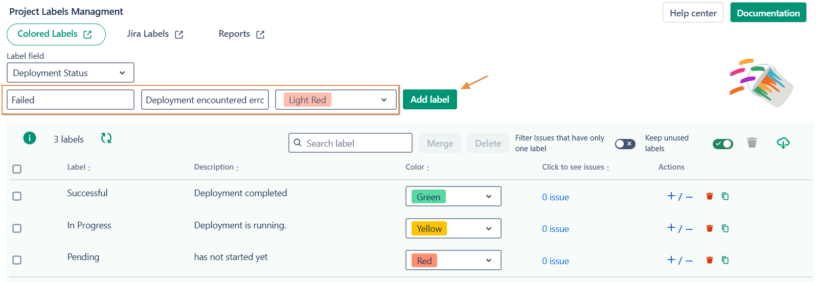Delete the Successful label via red trash icon
This screenshot has width=816, height=282.
pyautogui.click(x=709, y=196)
